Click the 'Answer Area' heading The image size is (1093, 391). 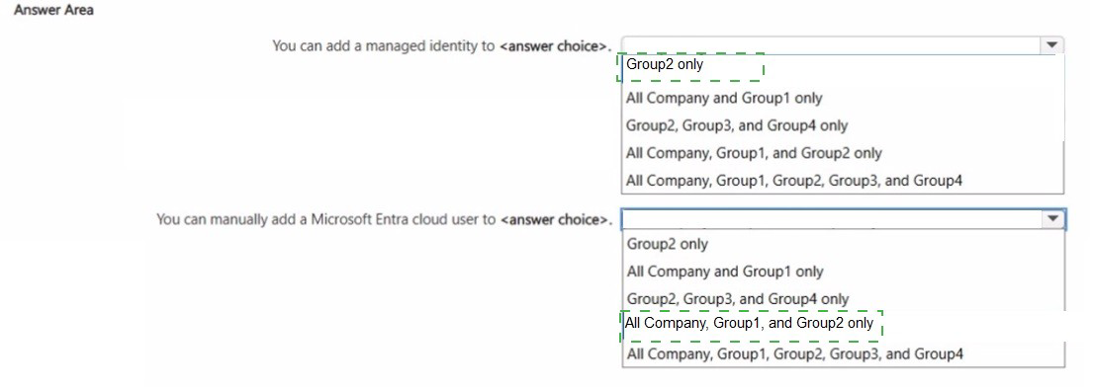(x=53, y=11)
